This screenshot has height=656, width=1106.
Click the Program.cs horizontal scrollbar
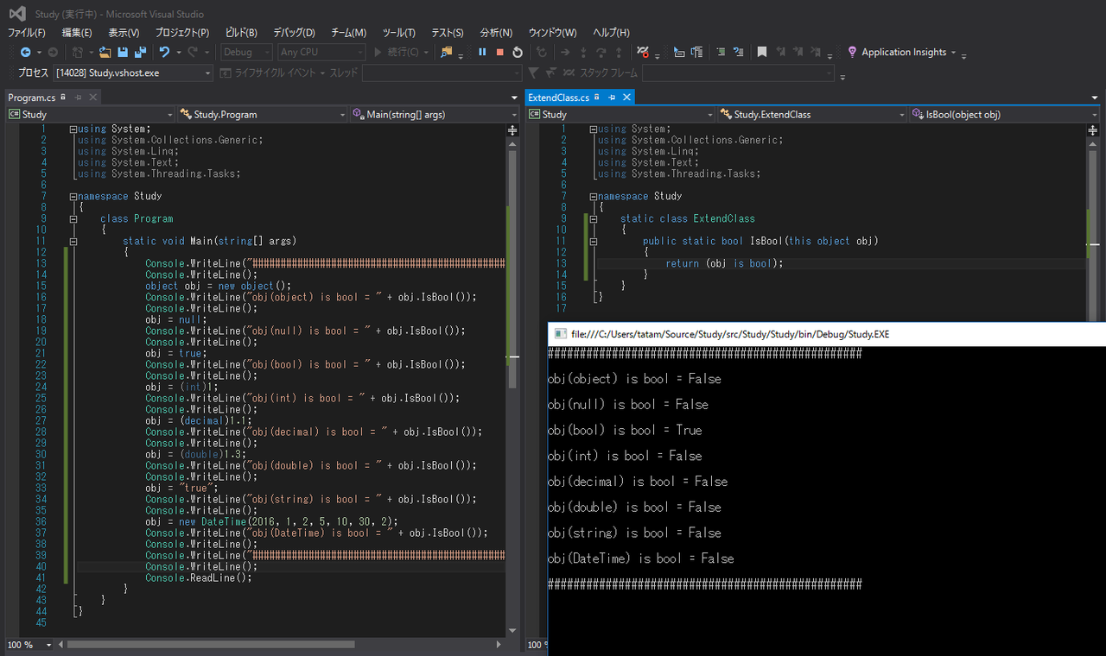point(210,645)
